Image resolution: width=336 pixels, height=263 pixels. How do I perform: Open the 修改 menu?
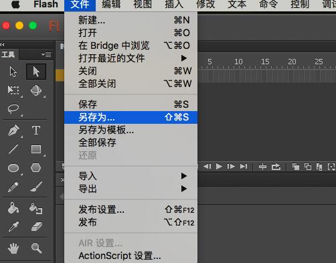coord(205,5)
